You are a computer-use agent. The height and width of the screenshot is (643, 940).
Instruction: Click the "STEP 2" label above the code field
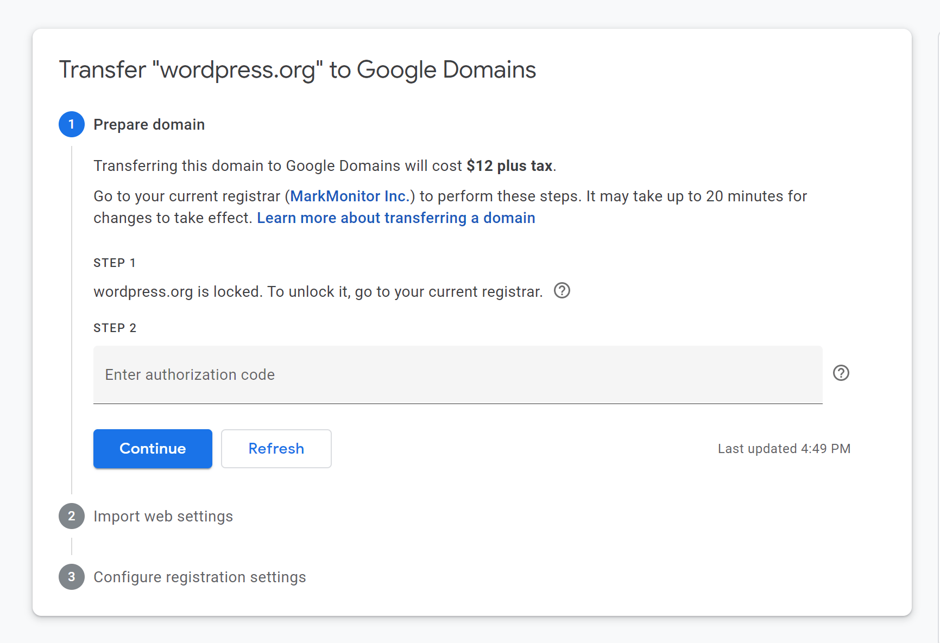pyautogui.click(x=115, y=328)
